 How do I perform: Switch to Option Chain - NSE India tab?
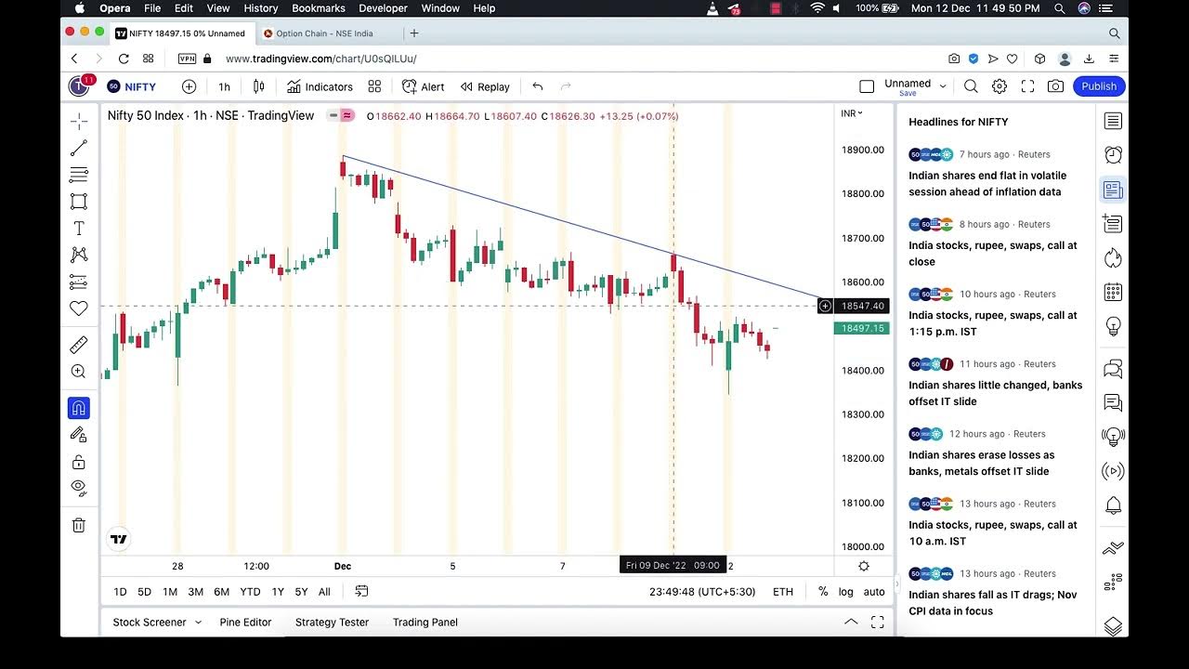325,33
